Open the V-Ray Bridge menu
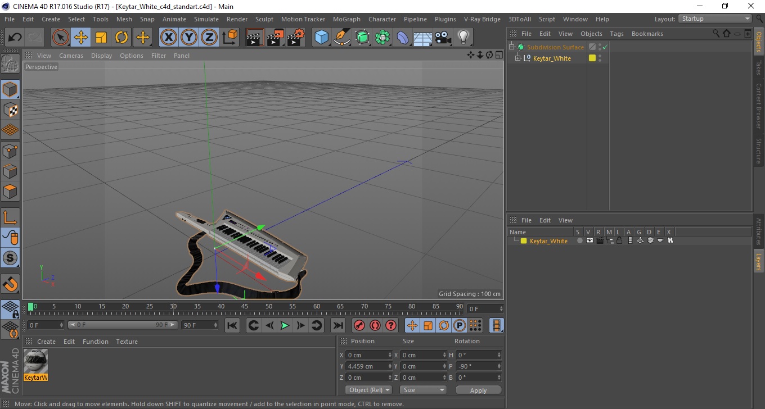Screen dimensions: 765x409 [x=482, y=19]
